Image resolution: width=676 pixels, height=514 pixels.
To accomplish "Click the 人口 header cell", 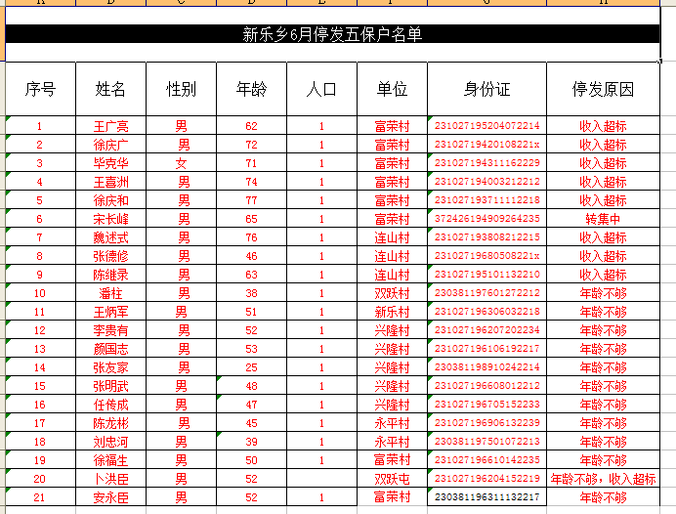I will pos(321,89).
